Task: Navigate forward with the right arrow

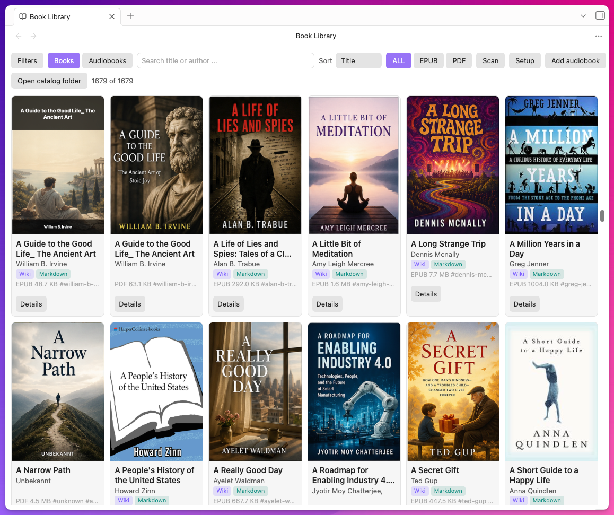Action: [34, 36]
